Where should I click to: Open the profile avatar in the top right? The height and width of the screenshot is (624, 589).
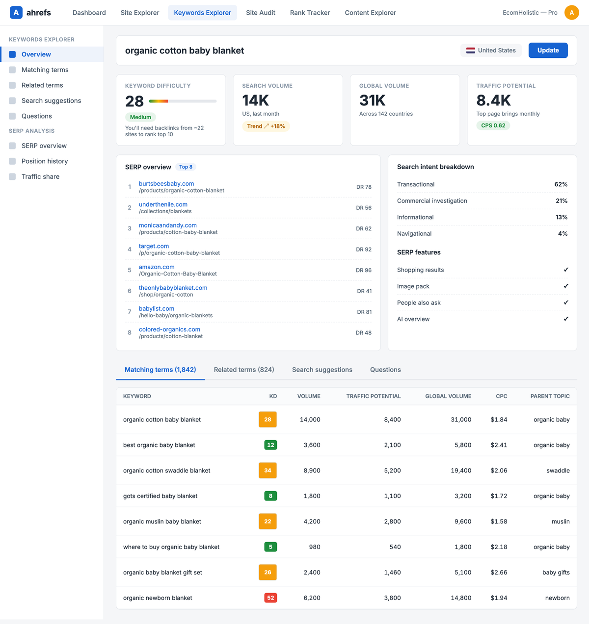[572, 12]
